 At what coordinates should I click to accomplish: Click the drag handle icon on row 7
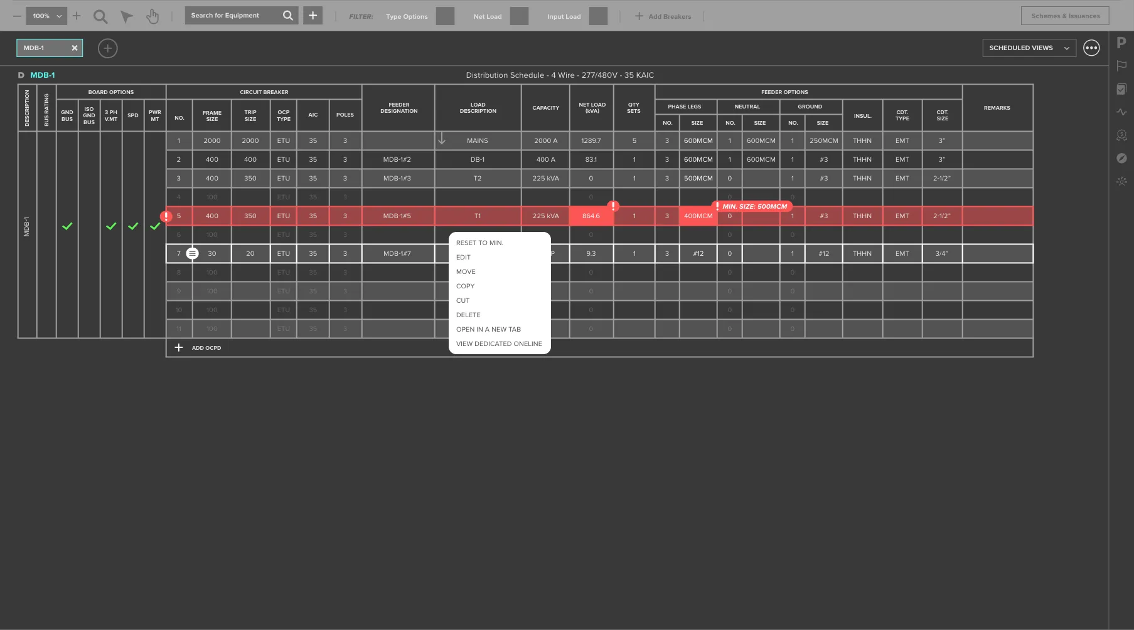193,253
